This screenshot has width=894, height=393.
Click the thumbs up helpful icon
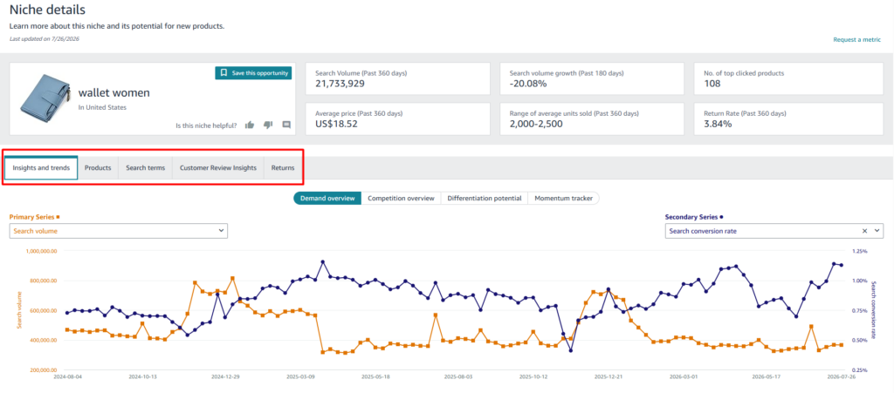coord(249,125)
